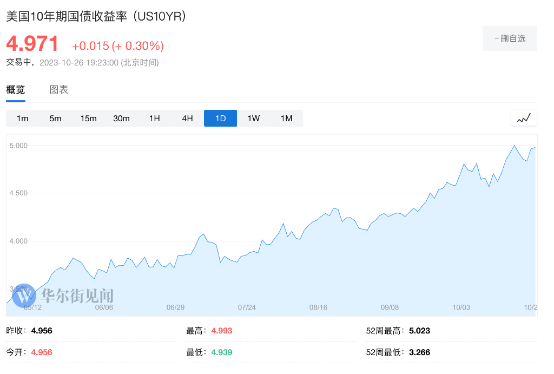Switch to the 概览 tab
The image size is (554, 374).
click(x=16, y=90)
